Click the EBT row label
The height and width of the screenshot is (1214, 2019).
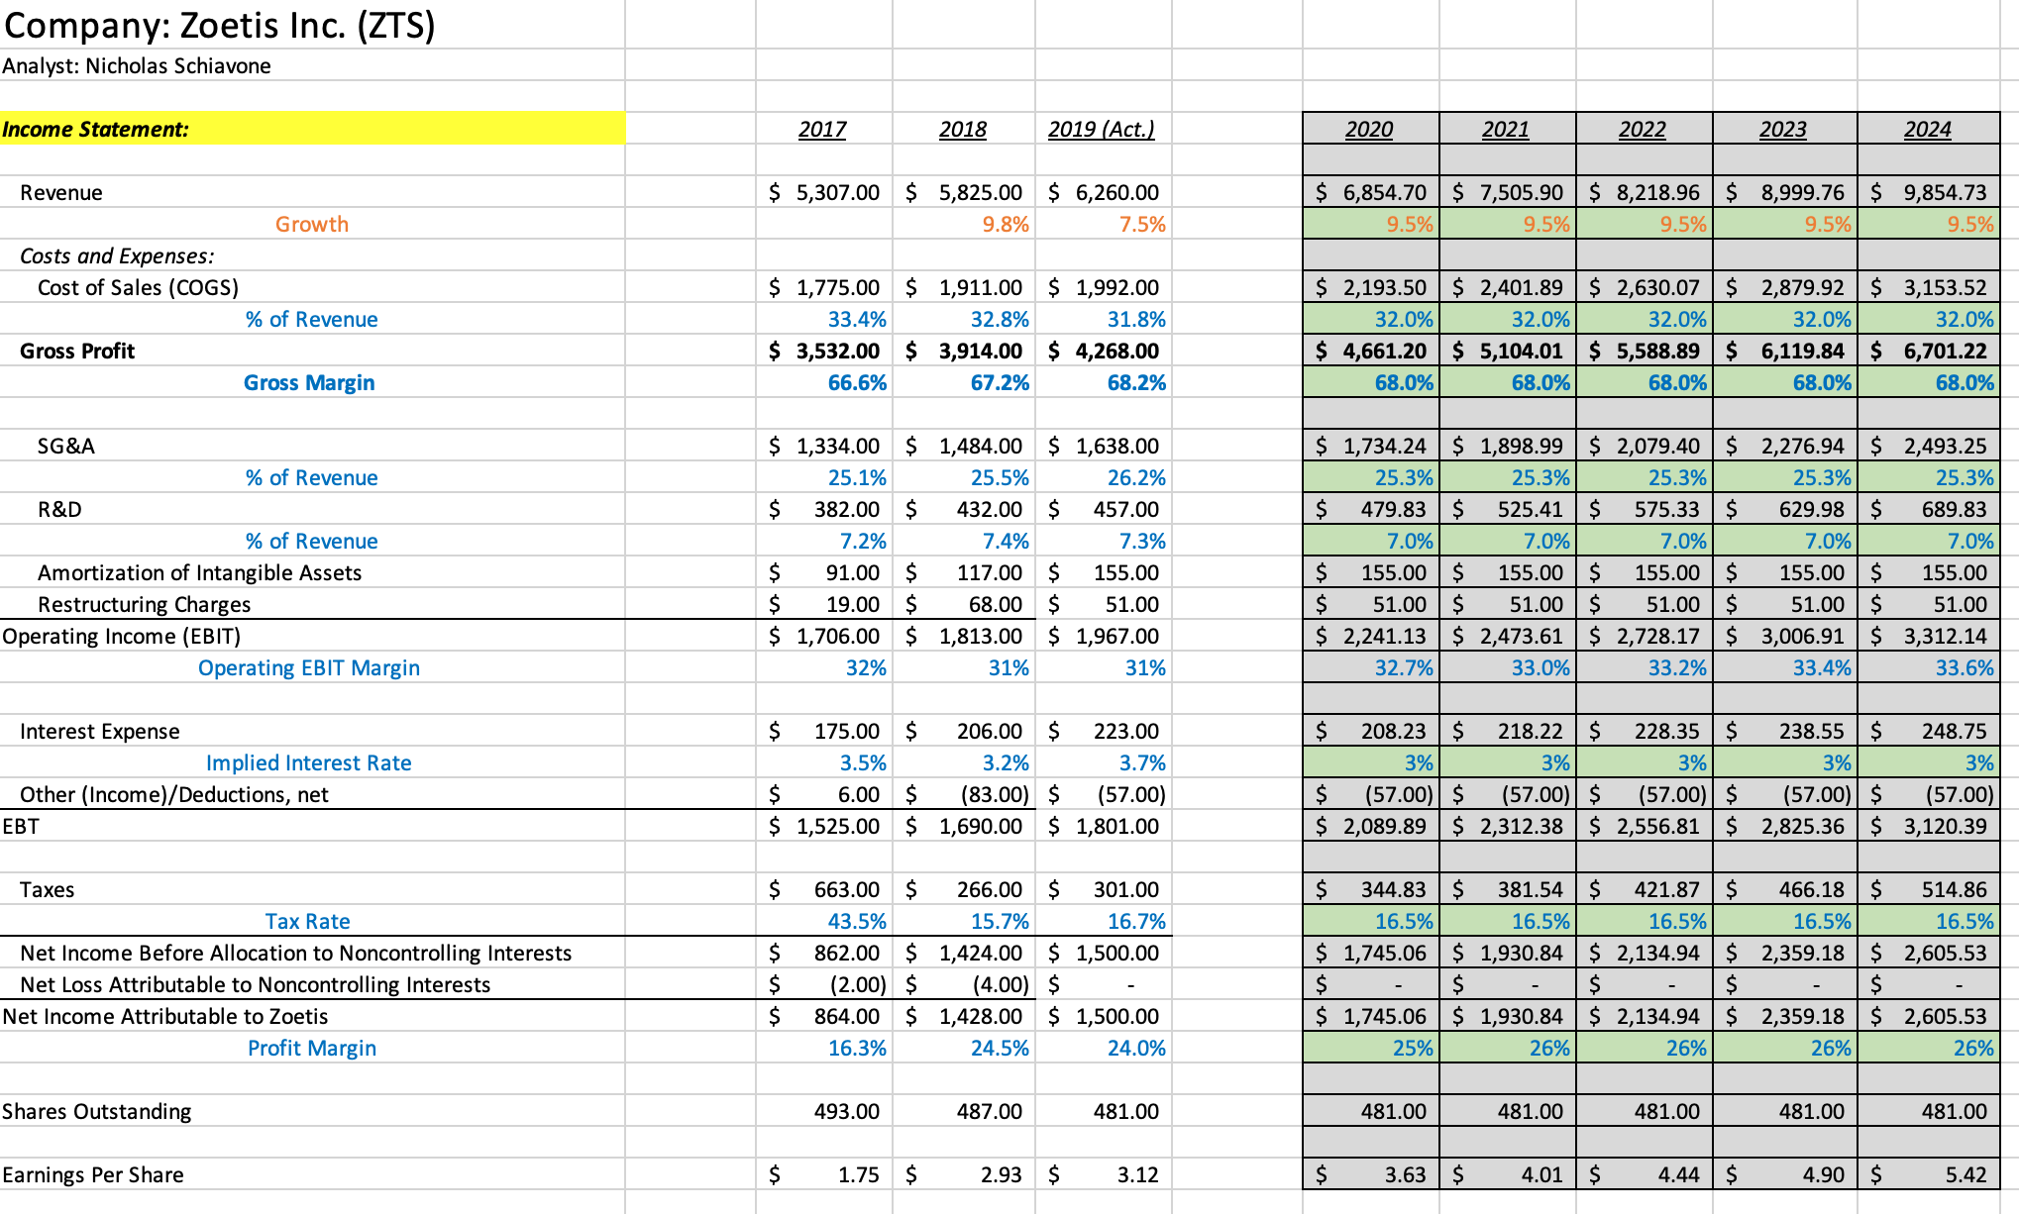click(x=21, y=827)
